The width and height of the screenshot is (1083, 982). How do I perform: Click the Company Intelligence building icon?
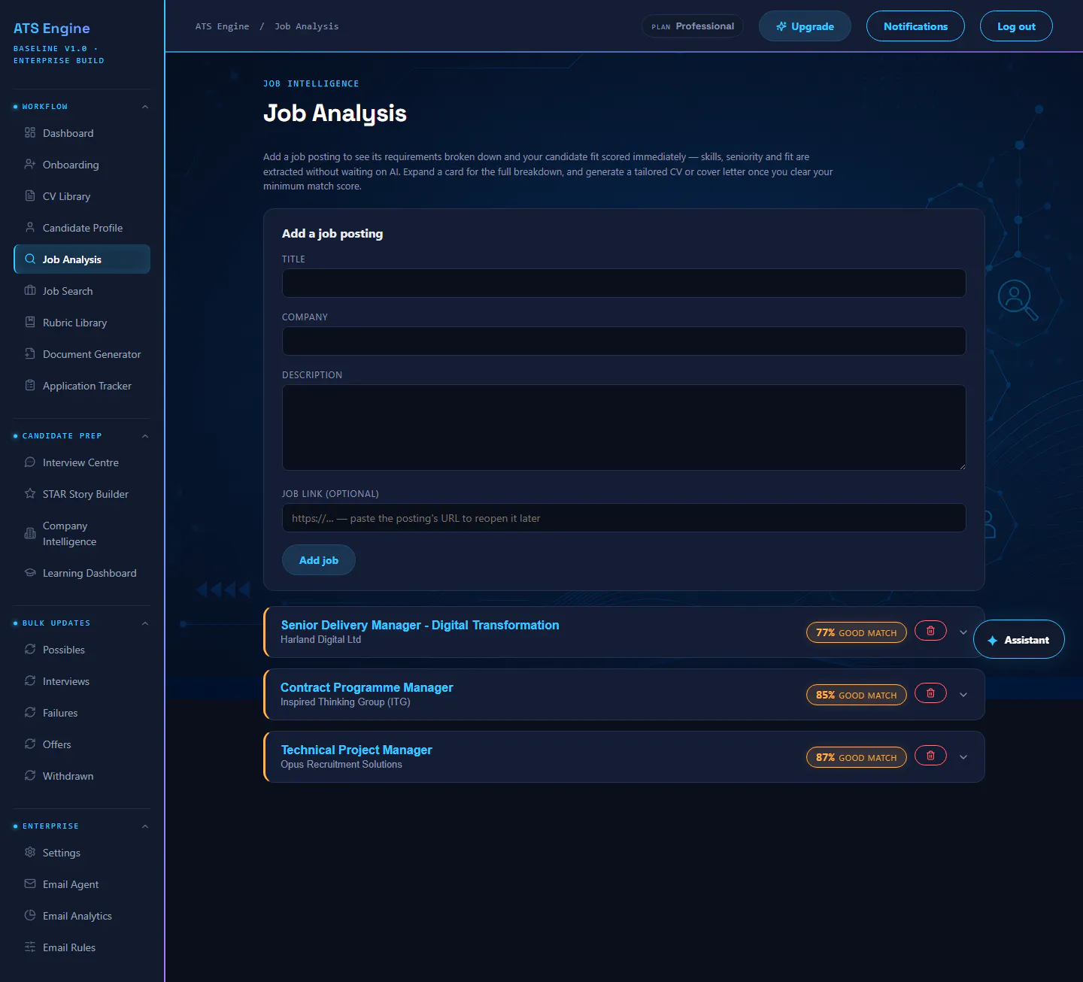[x=30, y=533]
